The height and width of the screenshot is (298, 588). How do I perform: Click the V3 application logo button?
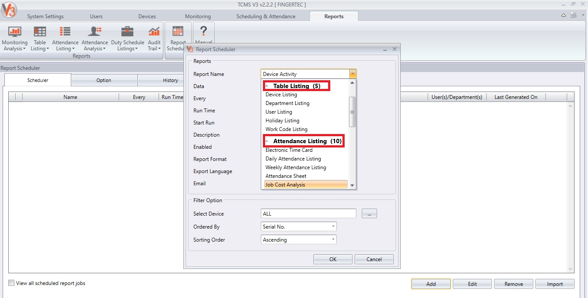click(9, 9)
